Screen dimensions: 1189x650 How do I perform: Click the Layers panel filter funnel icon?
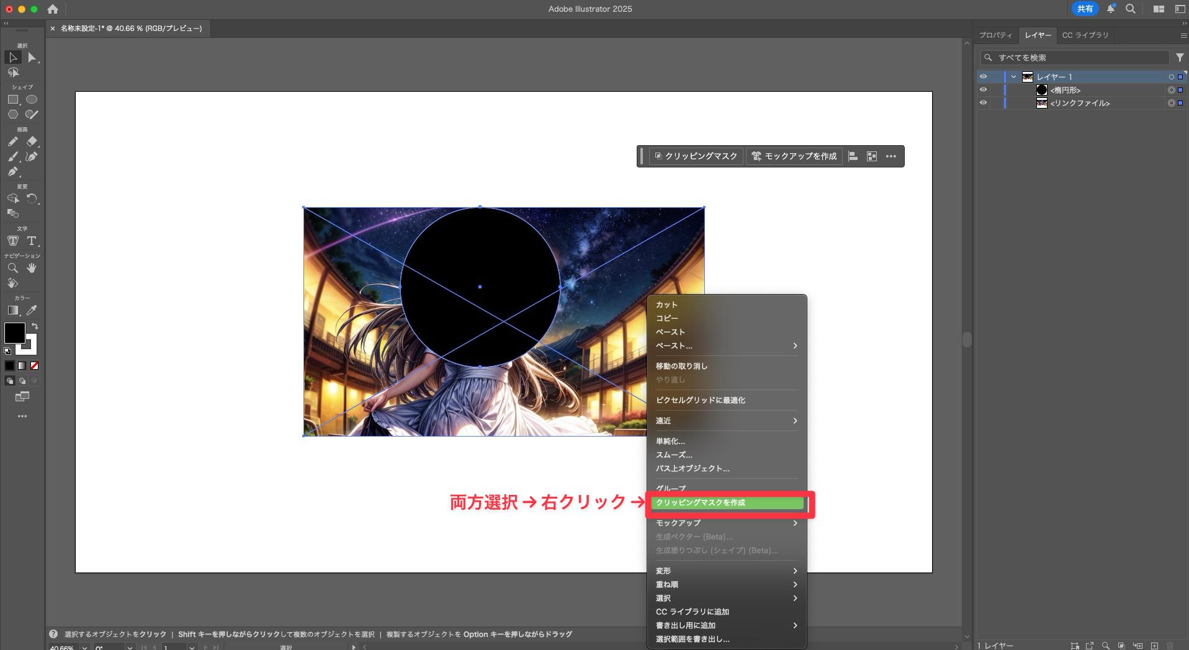coord(1180,57)
